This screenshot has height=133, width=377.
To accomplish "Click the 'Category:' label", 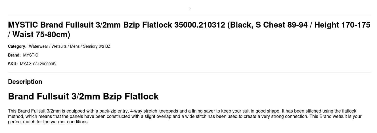I will tap(17, 46).
